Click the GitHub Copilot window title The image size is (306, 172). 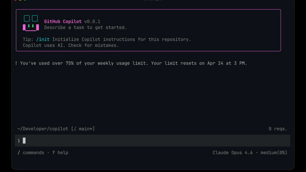coord(153,0)
